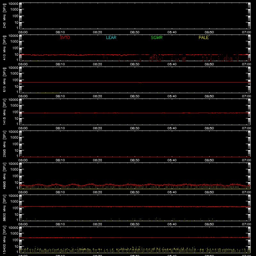Click the red SVTO station label
The width and height of the screenshot is (256, 256).
[65, 37]
